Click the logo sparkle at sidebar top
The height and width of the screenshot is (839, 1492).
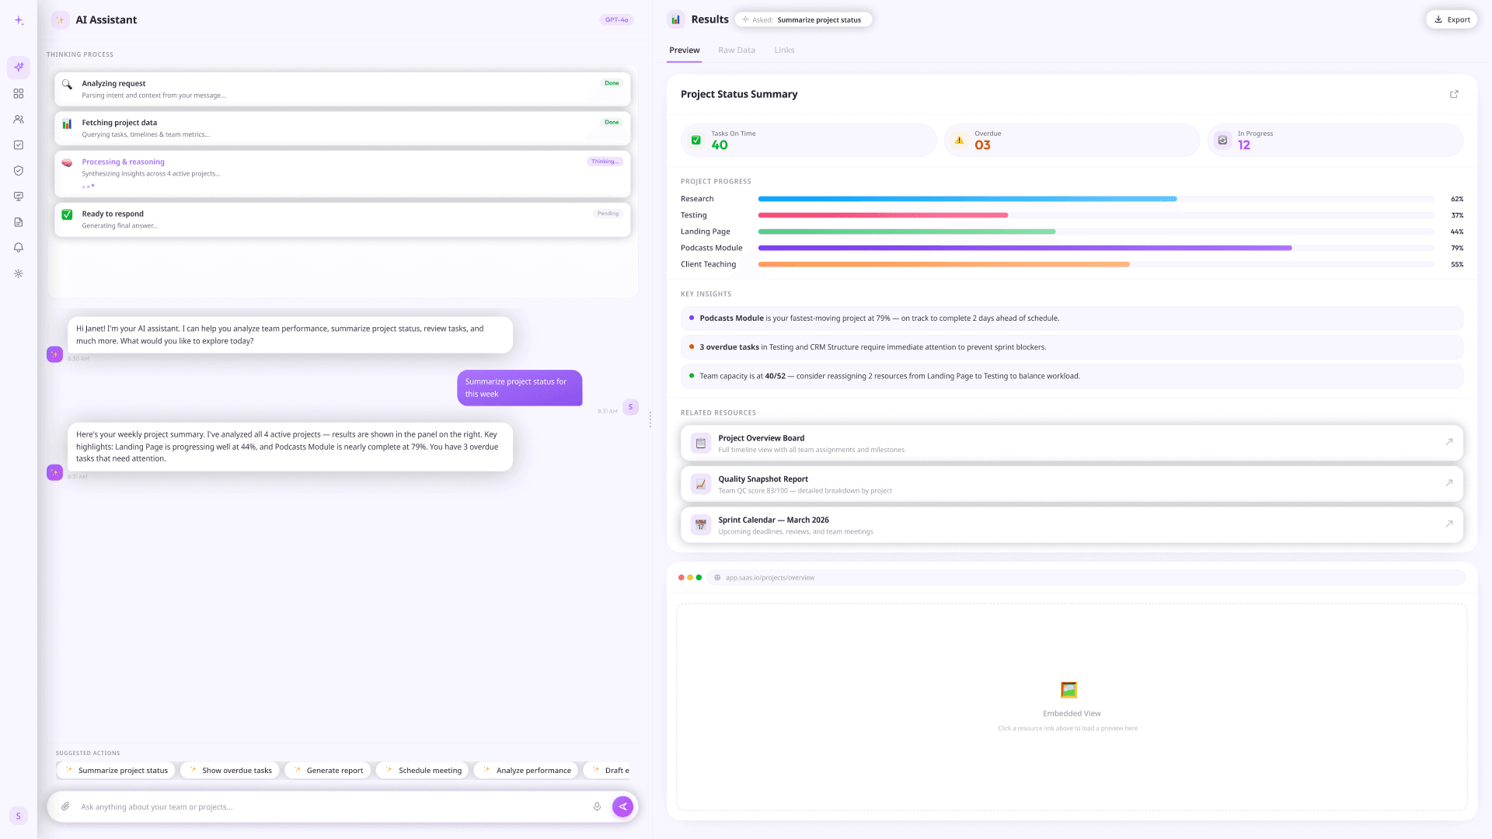click(19, 20)
